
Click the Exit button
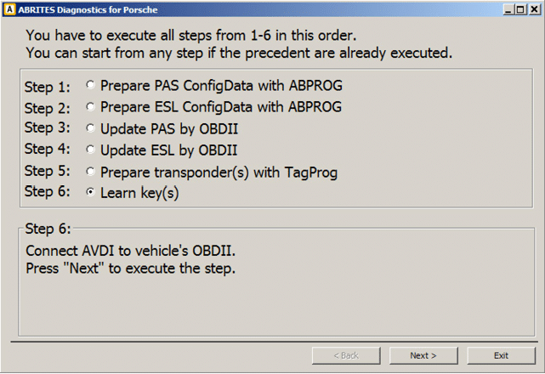[x=501, y=355]
